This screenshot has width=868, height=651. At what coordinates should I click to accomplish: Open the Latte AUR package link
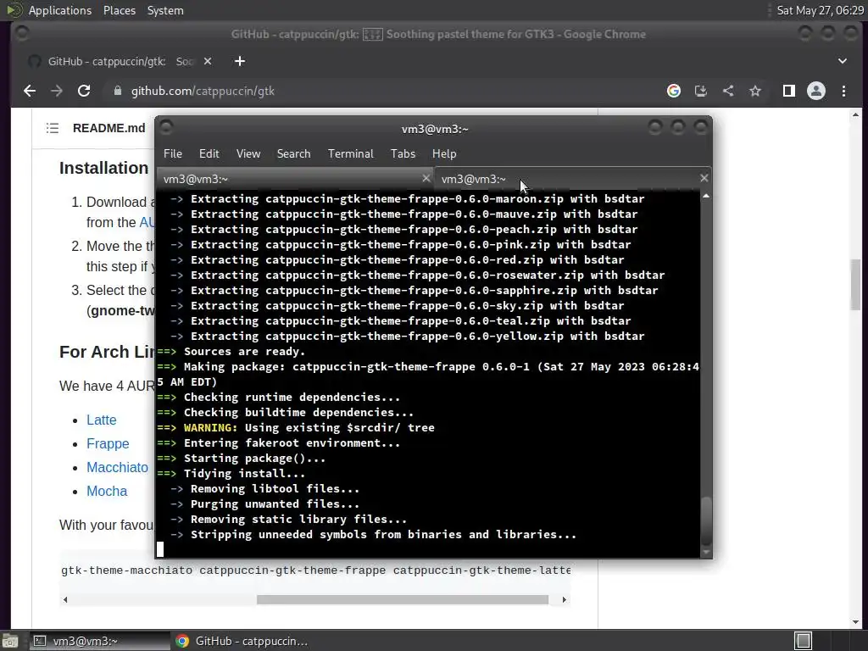coord(102,420)
